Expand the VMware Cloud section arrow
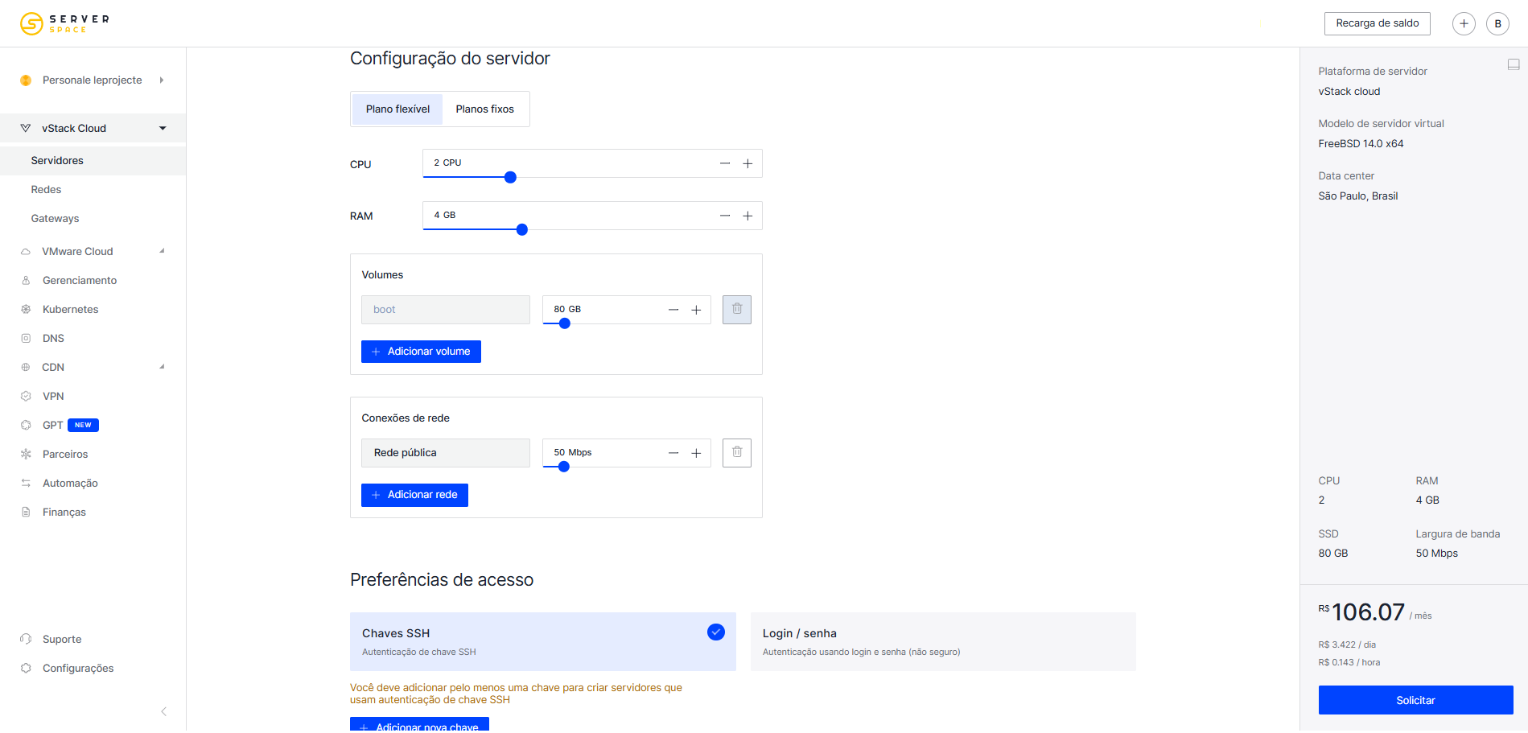The image size is (1528, 733). 162,251
